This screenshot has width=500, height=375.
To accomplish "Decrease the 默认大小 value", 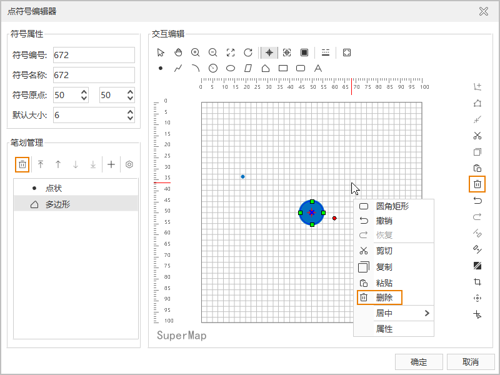I will (130, 118).
